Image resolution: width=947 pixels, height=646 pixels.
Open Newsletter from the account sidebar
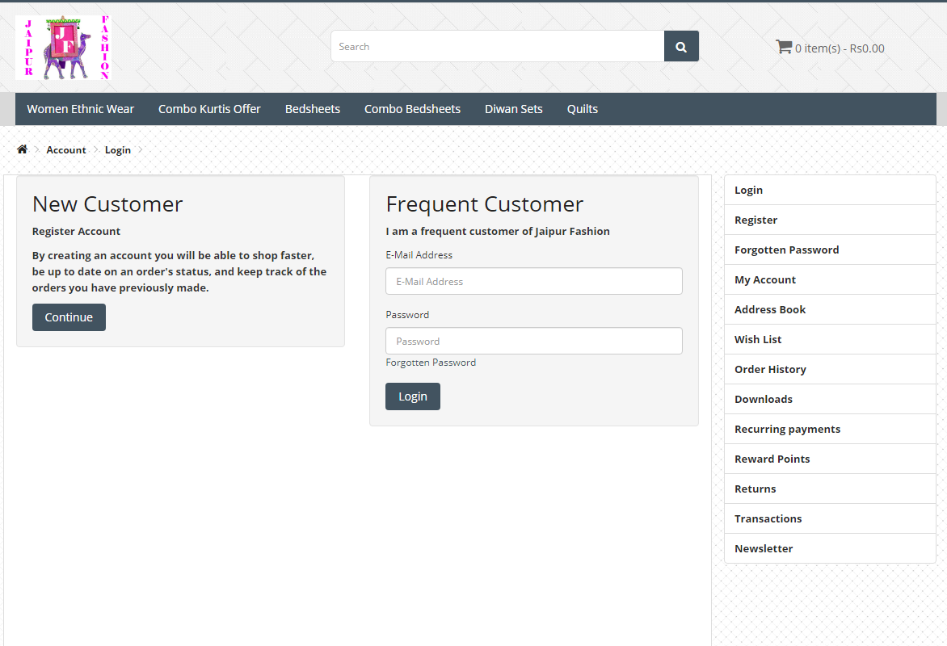click(764, 548)
